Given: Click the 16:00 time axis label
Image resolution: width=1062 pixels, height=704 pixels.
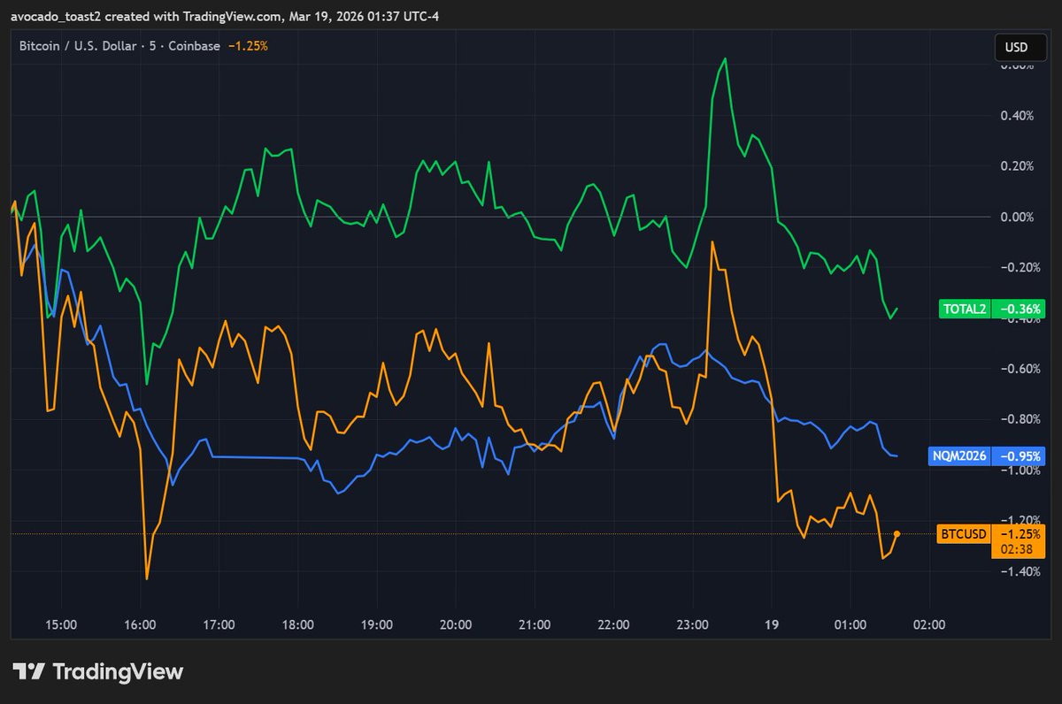Looking at the screenshot, I should [140, 624].
